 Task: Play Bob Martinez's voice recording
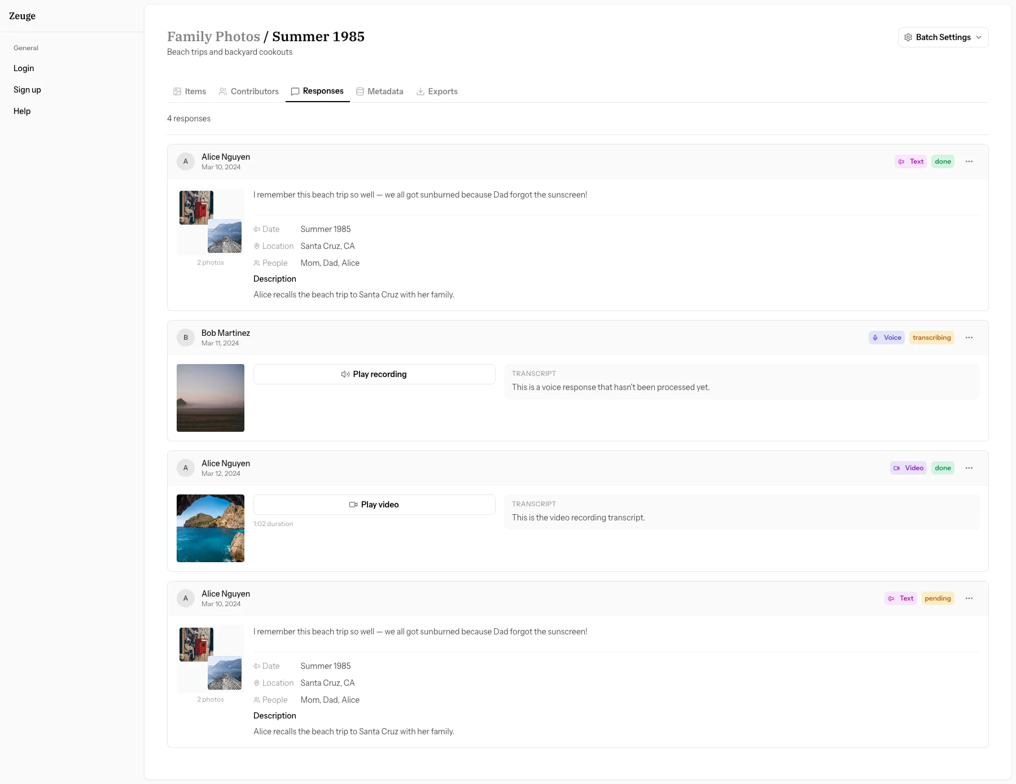coord(374,374)
